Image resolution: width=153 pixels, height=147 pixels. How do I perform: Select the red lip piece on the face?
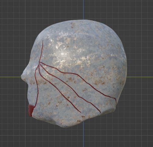point(31,110)
